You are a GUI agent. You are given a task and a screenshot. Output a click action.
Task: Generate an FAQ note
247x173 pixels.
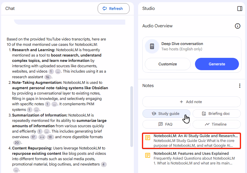[166, 124]
